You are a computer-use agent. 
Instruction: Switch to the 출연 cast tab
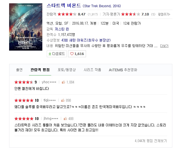point(19,70)
